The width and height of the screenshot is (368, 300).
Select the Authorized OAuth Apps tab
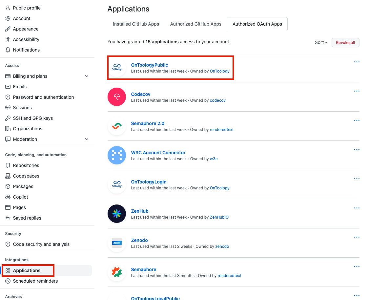click(x=257, y=24)
